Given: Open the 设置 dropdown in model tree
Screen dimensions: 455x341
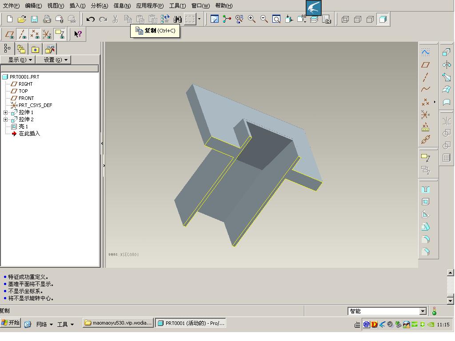Looking at the screenshot, I should pyautogui.click(x=53, y=60).
